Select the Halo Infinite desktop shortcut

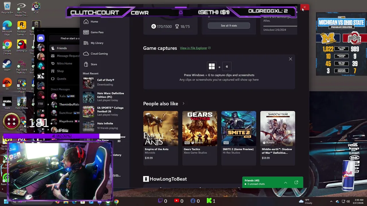(22, 104)
